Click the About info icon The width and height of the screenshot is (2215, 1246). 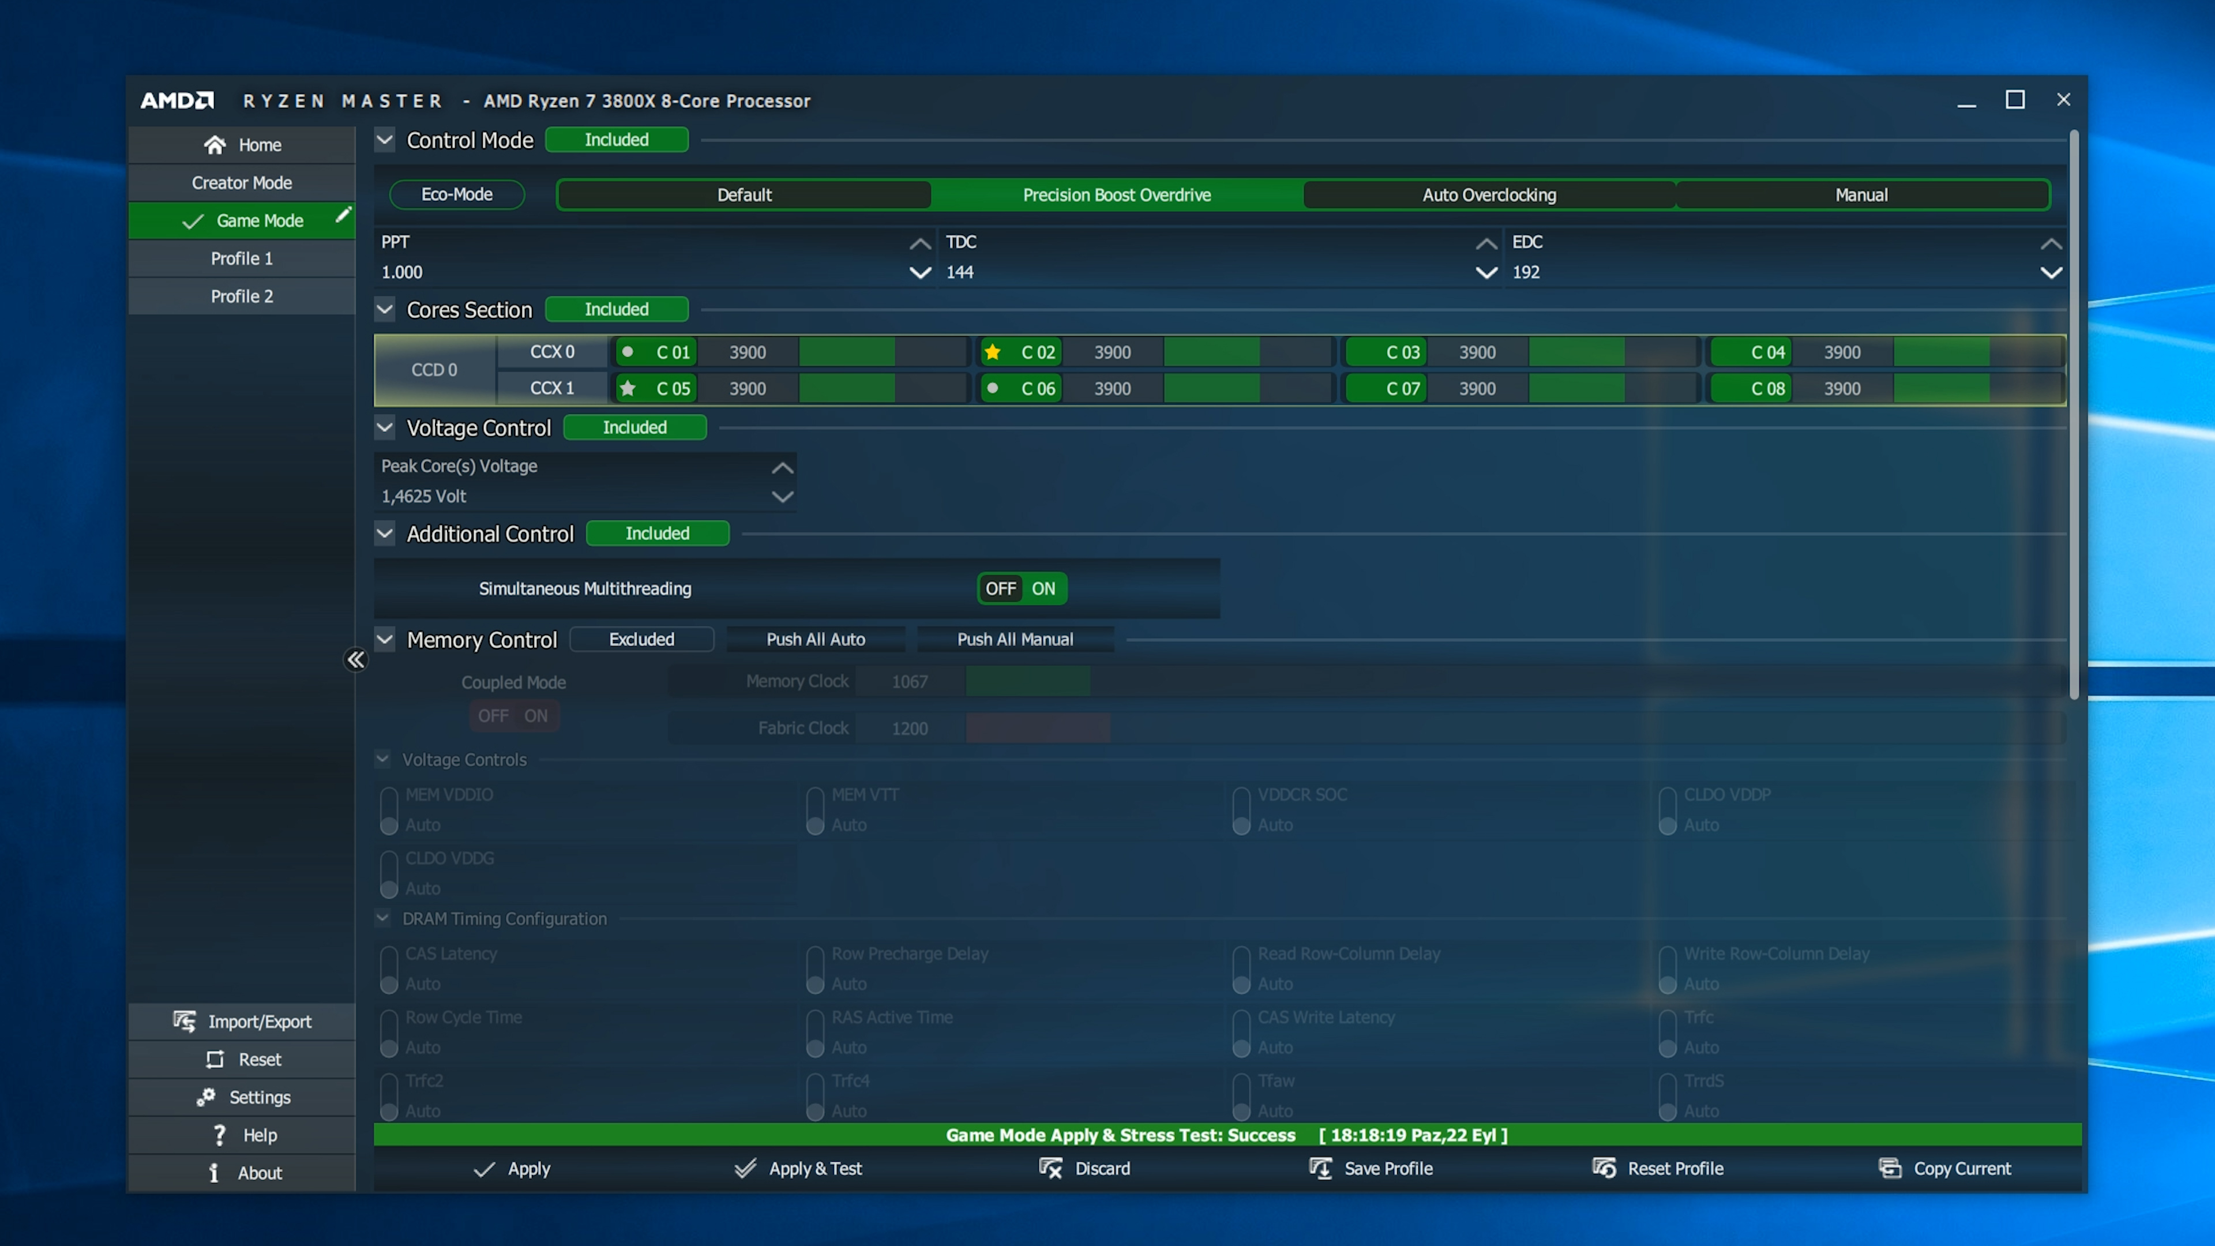point(214,1173)
